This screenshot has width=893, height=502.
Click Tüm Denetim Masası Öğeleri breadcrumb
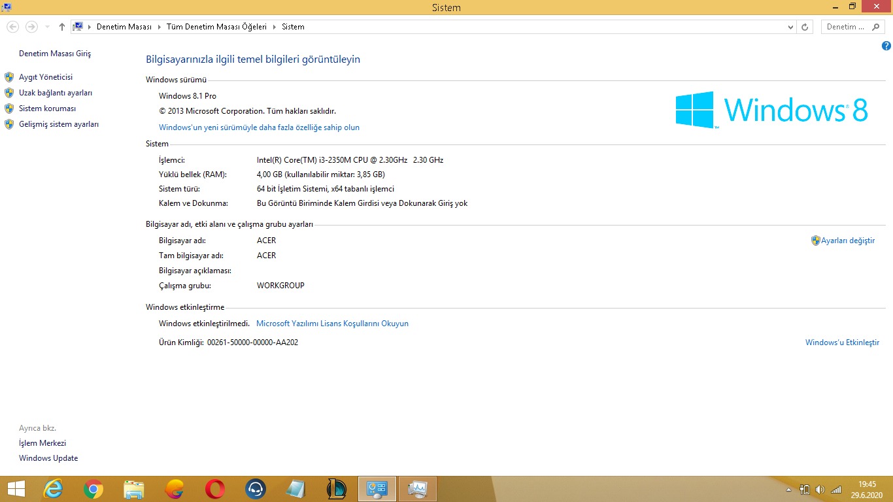217,27
